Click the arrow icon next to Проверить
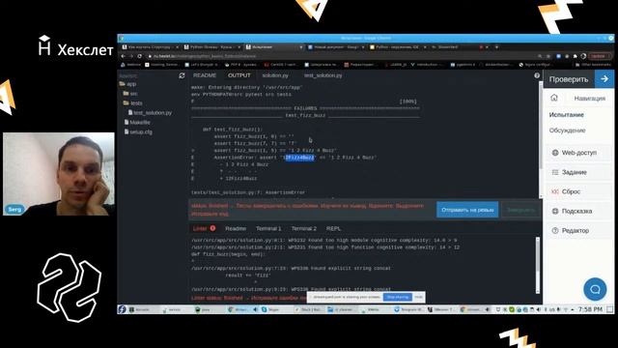This screenshot has height=348, width=618. (604, 79)
